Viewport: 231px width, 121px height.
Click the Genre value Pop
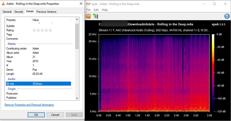click(35, 70)
